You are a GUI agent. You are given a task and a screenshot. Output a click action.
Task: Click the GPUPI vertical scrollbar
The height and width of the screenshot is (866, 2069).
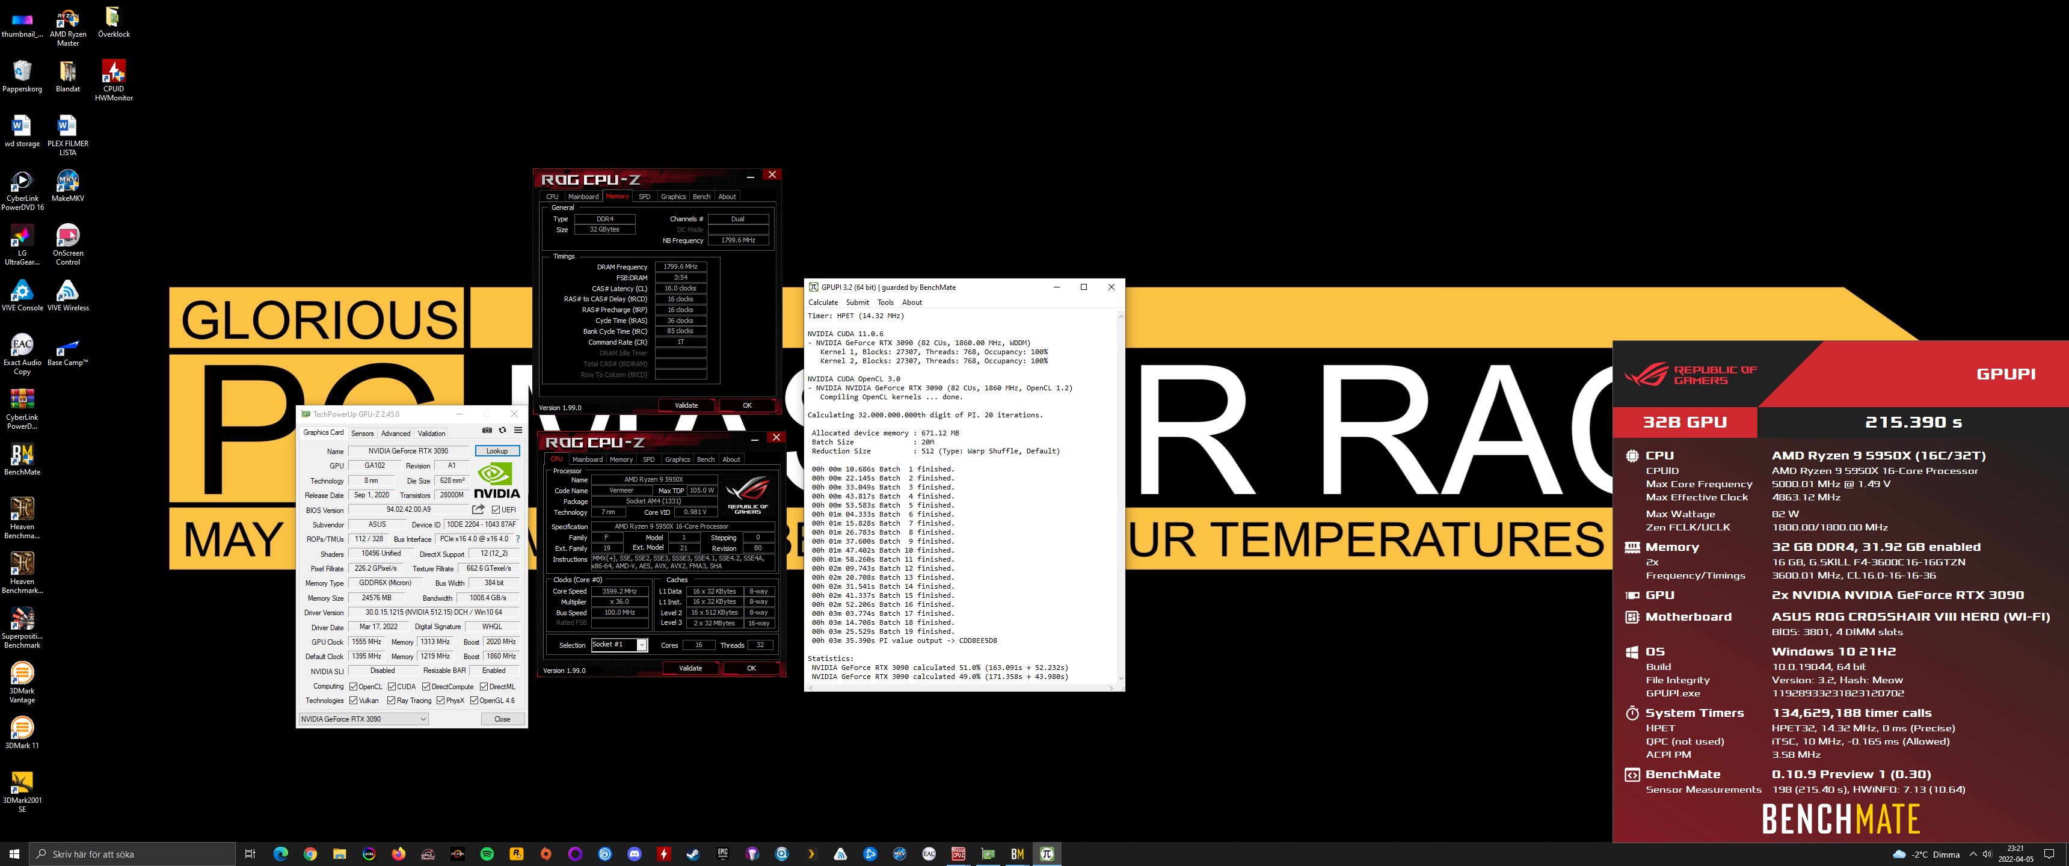click(x=1121, y=497)
